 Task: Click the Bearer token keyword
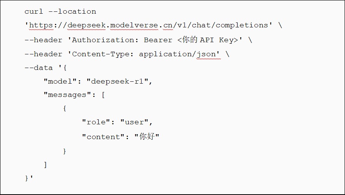(158, 40)
